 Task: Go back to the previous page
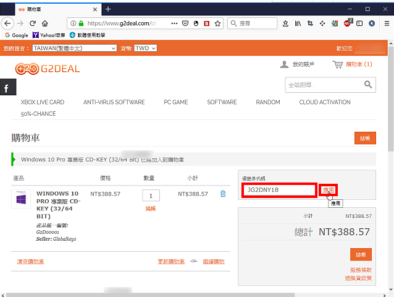pos(7,24)
